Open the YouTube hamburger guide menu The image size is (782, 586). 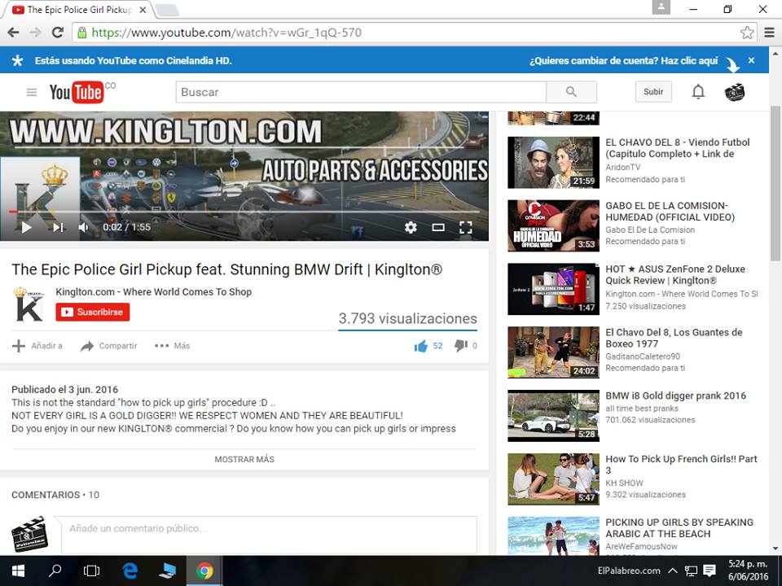32,92
